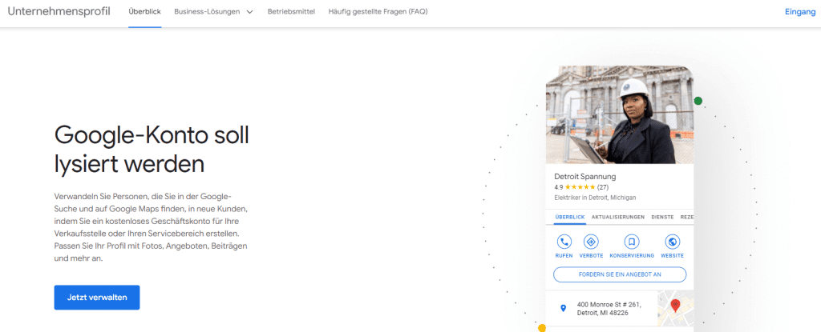
Task: Click Fordern Sie ein Angebot an button
Action: (x=620, y=274)
